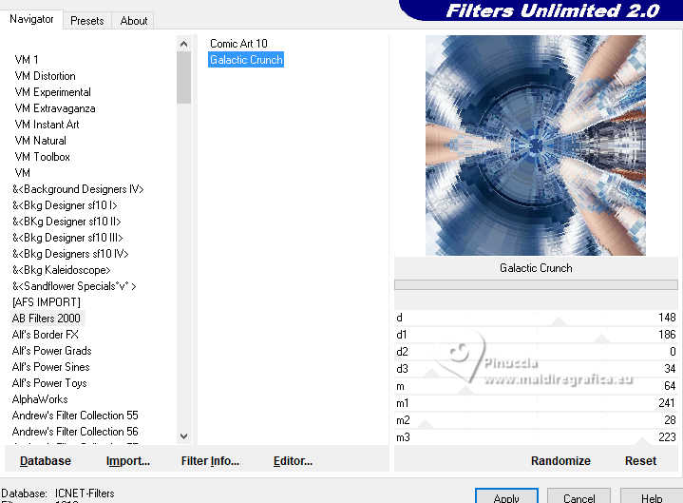
Task: Select the Navigator tab
Action: (31, 19)
